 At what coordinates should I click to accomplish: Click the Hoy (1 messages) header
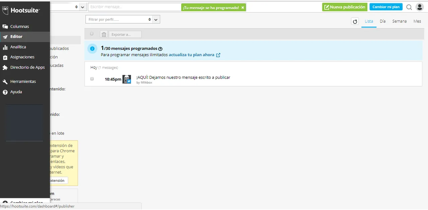[104, 68]
